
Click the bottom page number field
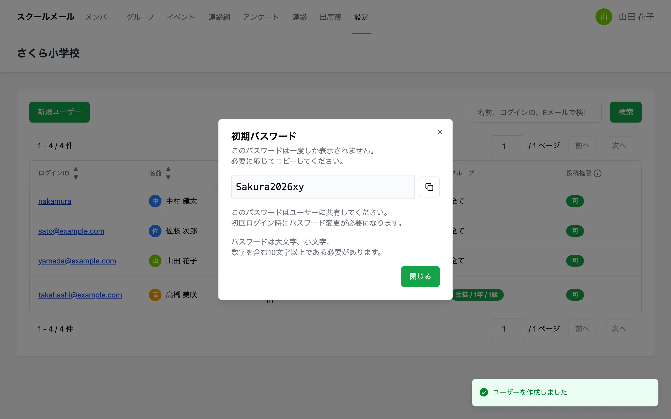507,329
